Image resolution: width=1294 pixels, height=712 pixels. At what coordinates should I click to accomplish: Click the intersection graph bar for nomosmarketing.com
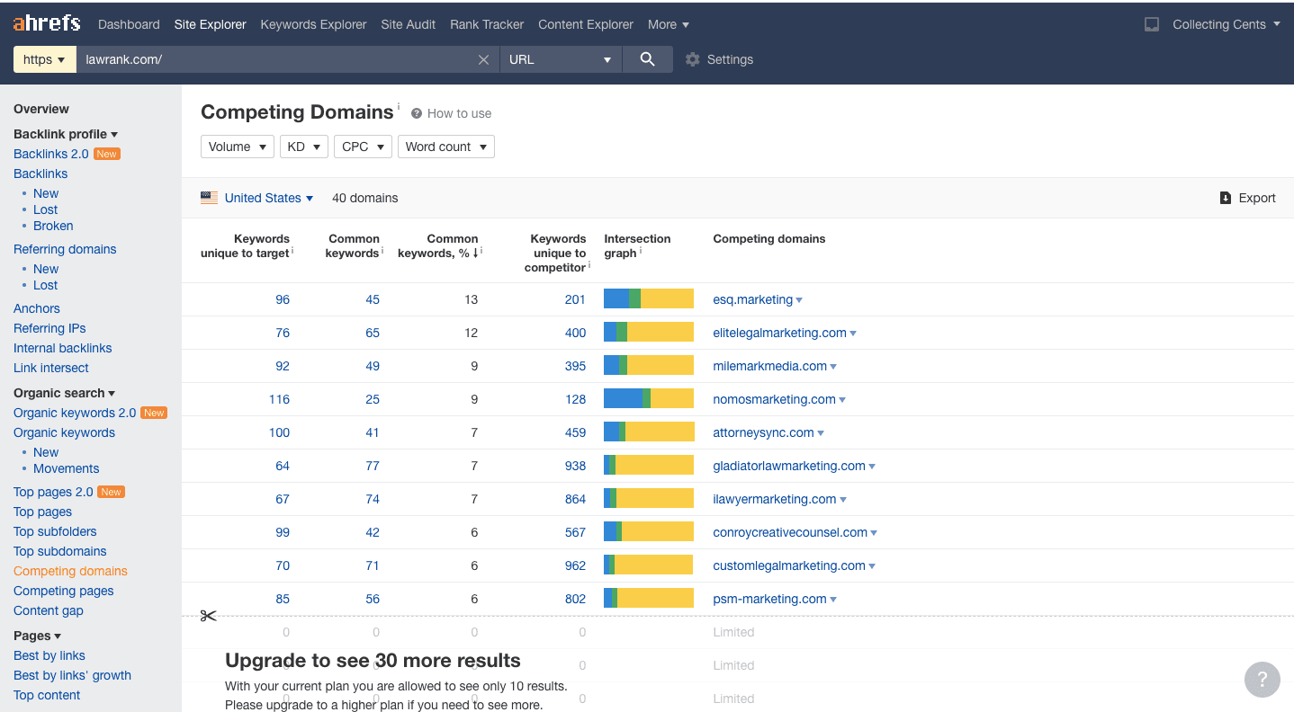pyautogui.click(x=648, y=399)
